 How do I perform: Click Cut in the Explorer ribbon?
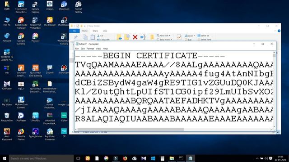click(100, 36)
